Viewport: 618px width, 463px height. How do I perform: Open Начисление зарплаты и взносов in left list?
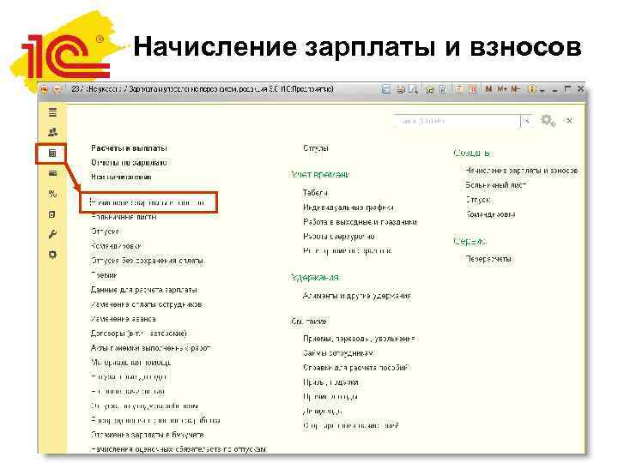(x=147, y=202)
